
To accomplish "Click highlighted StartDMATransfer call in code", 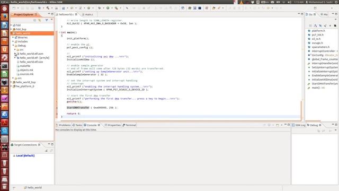I will (78, 108).
